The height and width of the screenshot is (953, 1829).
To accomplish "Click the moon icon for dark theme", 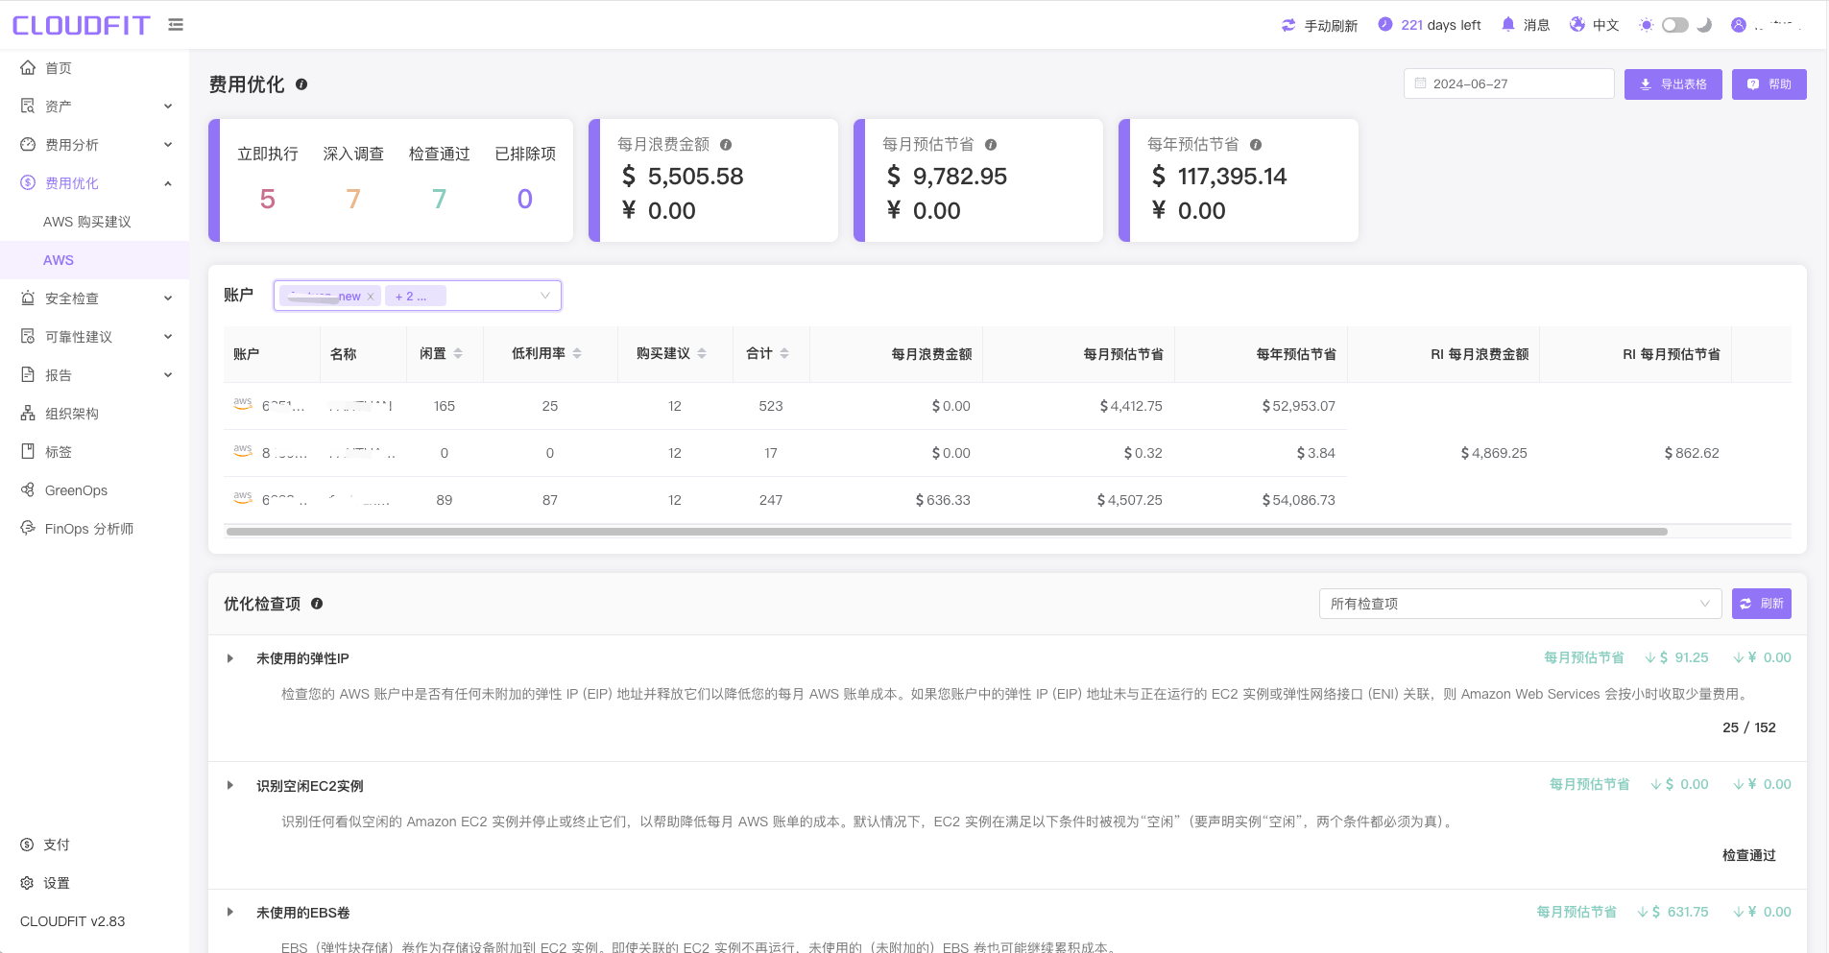I will tap(1704, 25).
